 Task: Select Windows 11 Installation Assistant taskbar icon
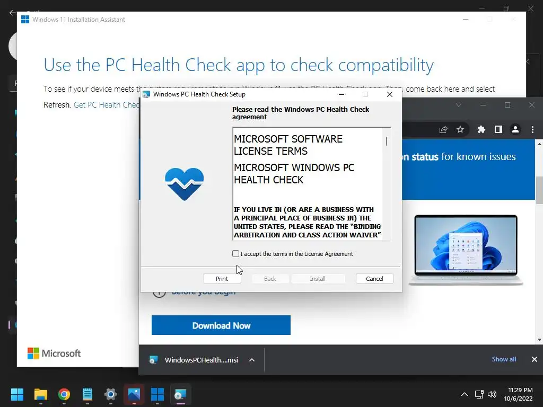[x=157, y=394]
